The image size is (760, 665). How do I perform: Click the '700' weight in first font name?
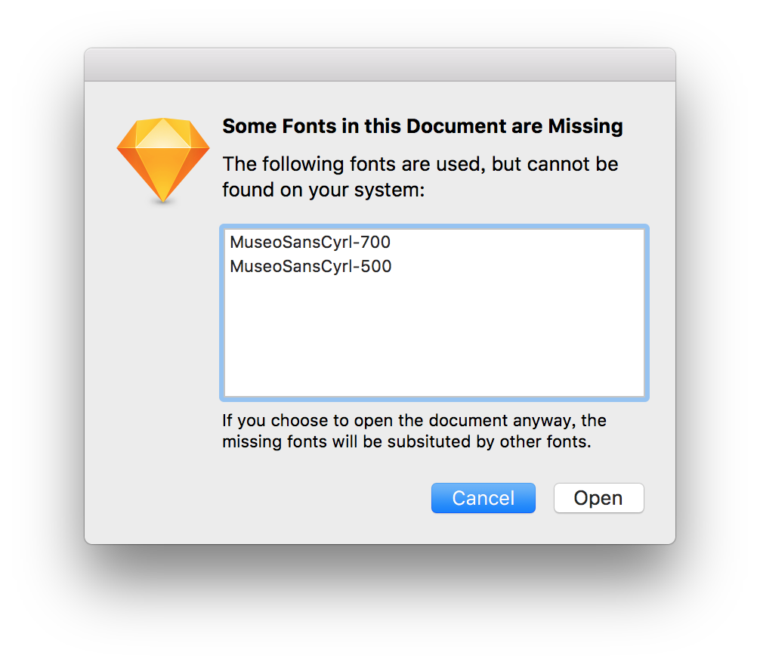[x=376, y=243]
